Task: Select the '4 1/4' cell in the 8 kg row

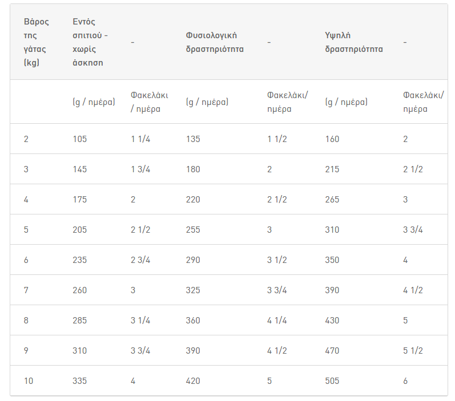Action: (x=277, y=320)
